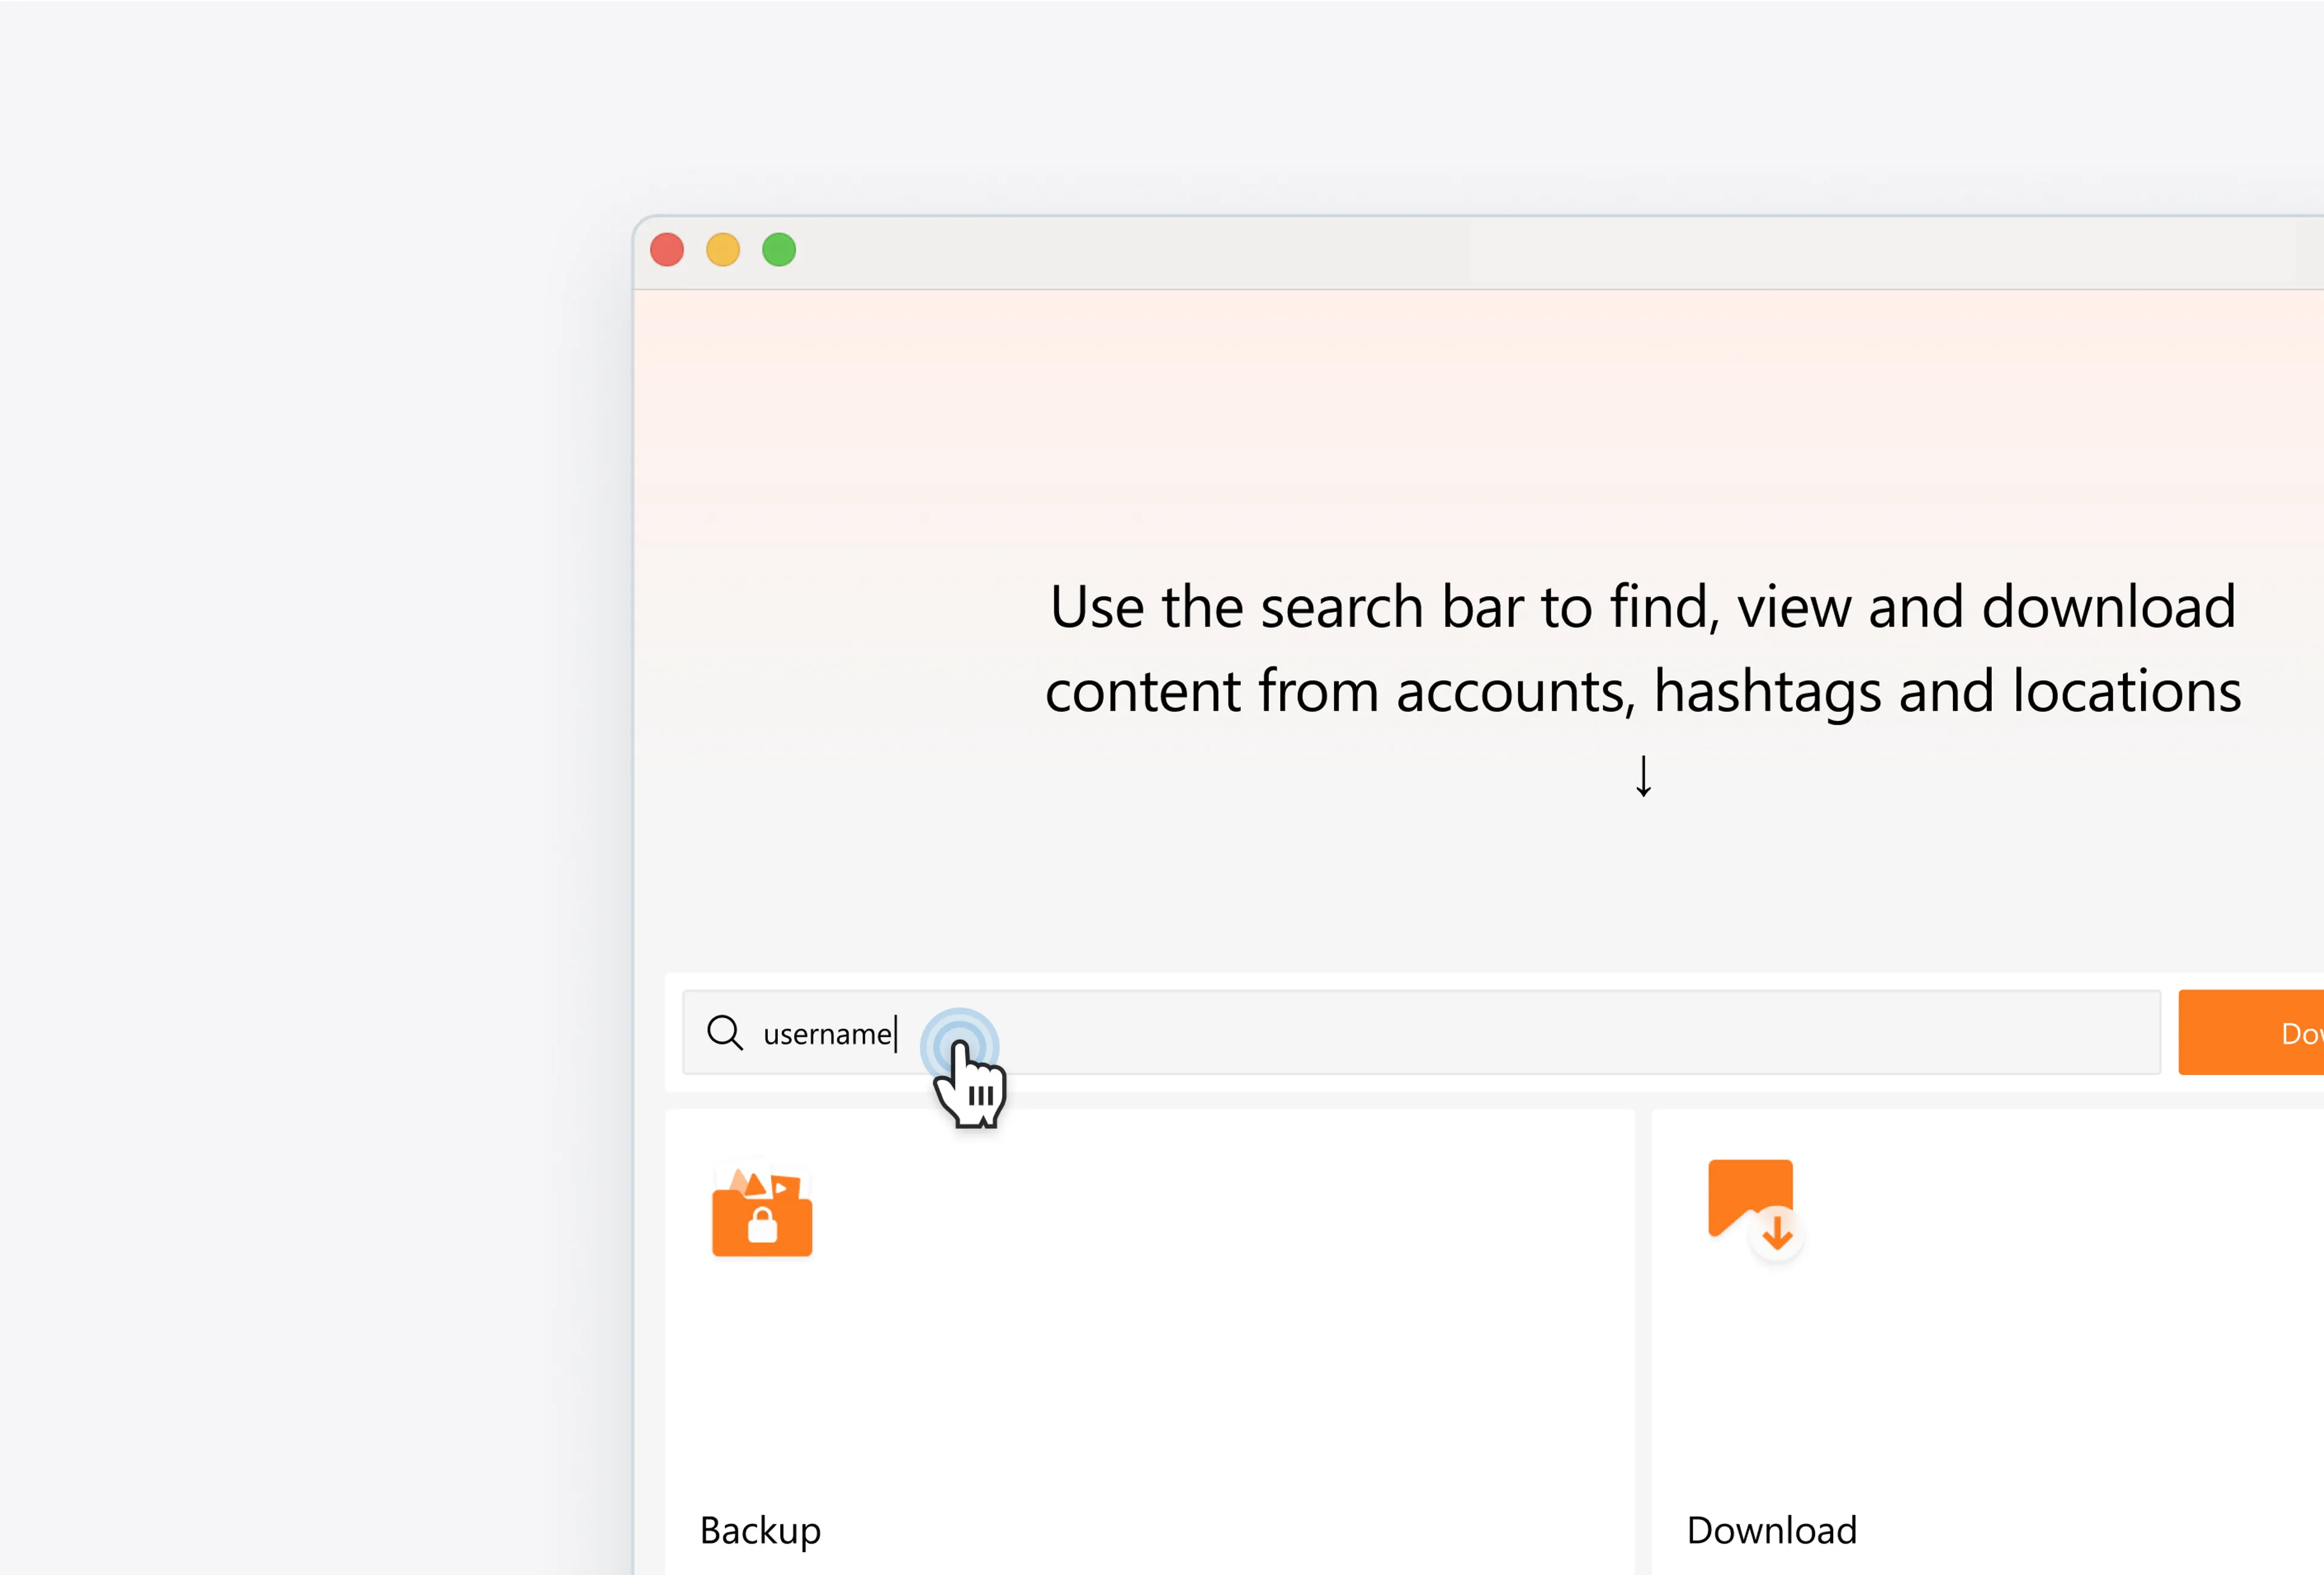Image resolution: width=2324 pixels, height=1575 pixels.
Task: Maximize the window with green button
Action: 779,249
